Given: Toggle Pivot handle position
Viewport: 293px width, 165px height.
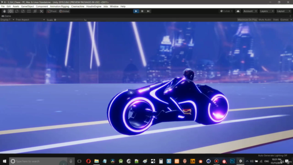Looking at the screenshot, I should [52, 11].
